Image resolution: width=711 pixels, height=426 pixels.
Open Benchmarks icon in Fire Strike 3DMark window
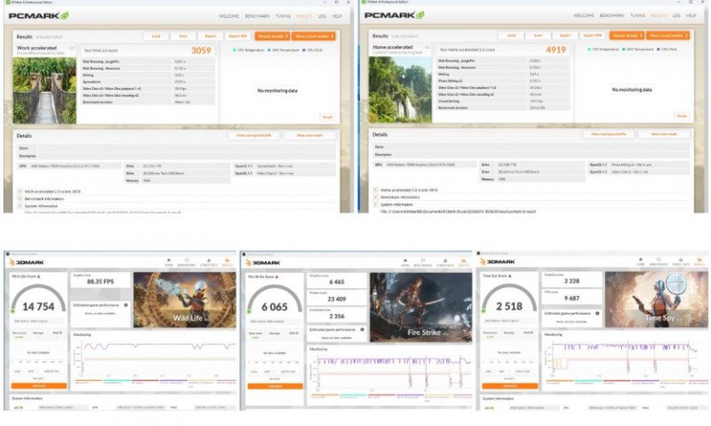pos(424,261)
